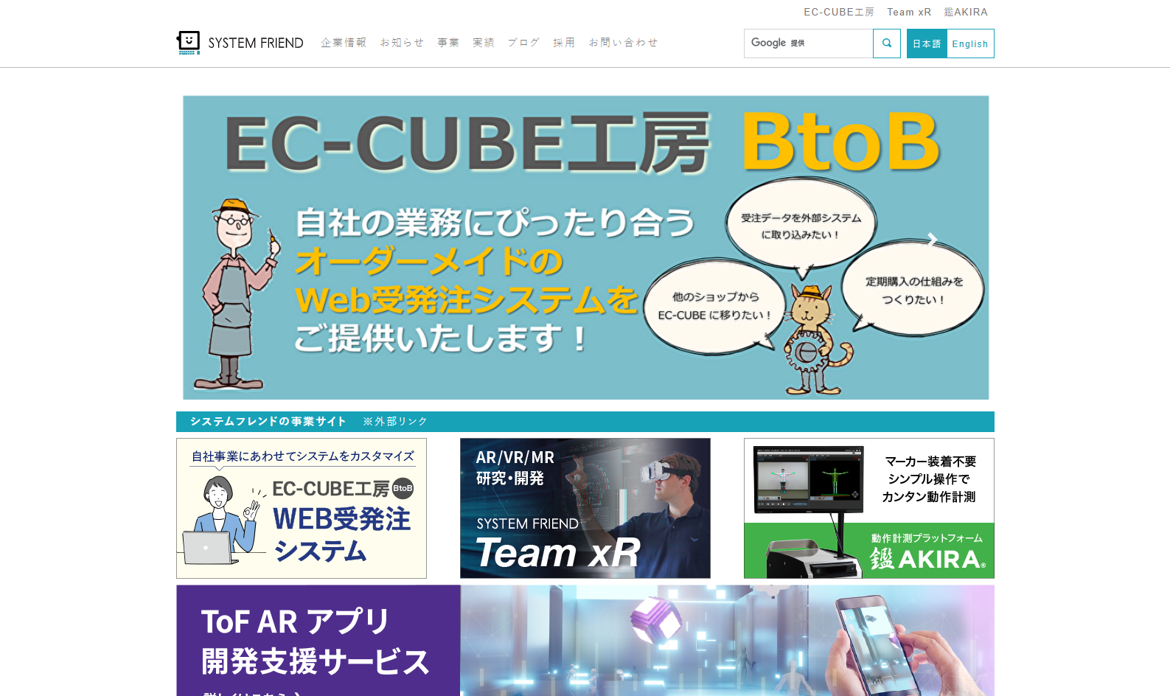The image size is (1170, 696).
Task: Switch language to English
Action: pyautogui.click(x=970, y=43)
